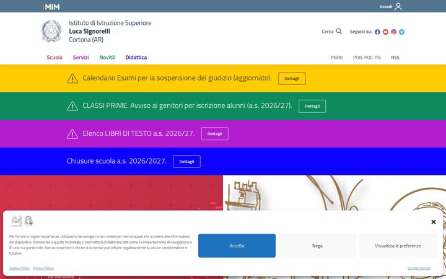This screenshot has height=279, width=446.
Task: Open Dettagli for Chiusure scuola notice
Action: (x=186, y=161)
